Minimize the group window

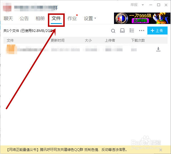[151, 5]
